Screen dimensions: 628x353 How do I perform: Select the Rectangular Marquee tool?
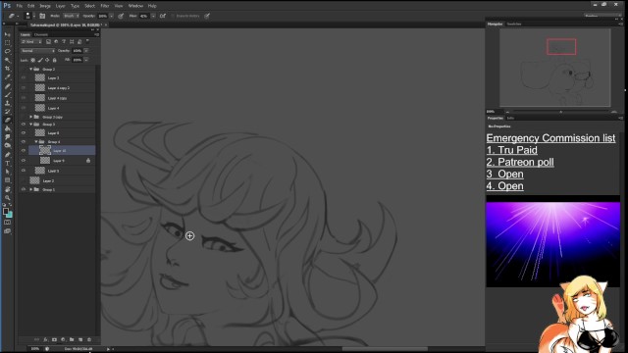[7, 43]
